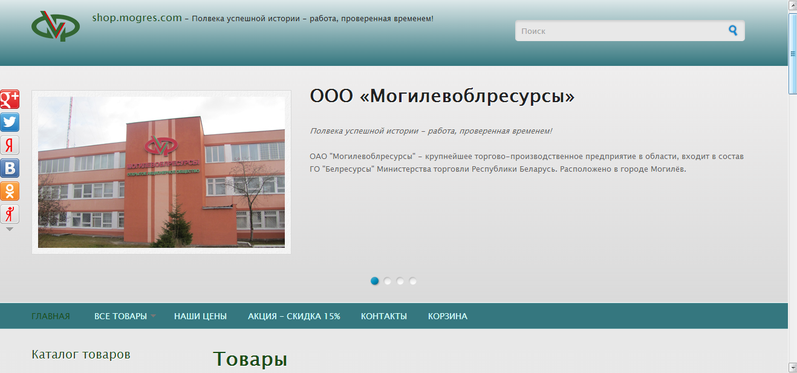Share via Ya.ru figure icon
The image size is (797, 373).
[10, 214]
